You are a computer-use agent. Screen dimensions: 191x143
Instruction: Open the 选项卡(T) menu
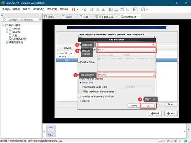[x=52, y=9]
